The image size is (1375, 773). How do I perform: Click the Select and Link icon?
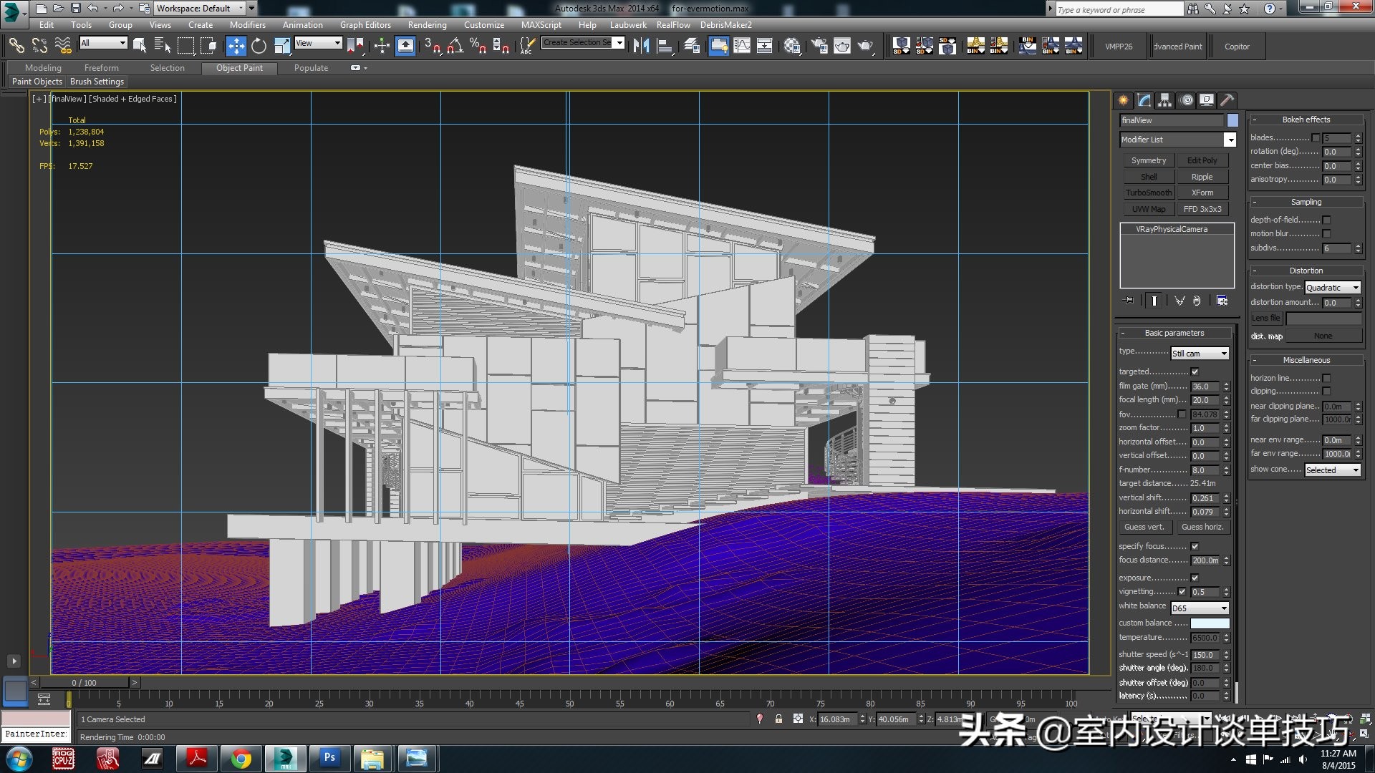(x=16, y=47)
